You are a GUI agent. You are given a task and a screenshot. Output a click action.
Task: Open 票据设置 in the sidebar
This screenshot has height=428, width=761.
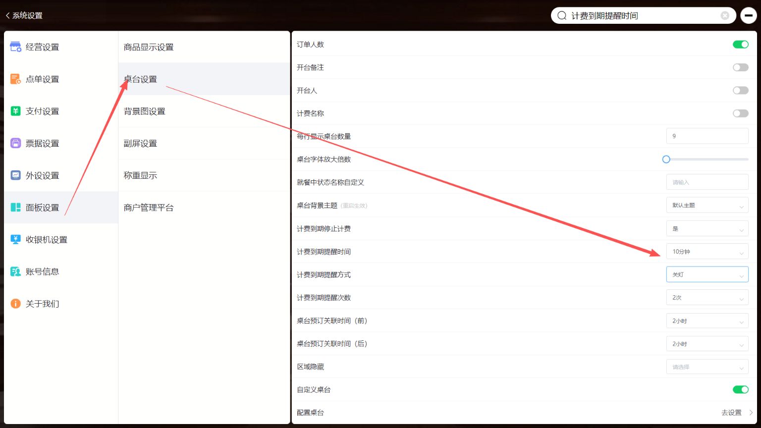[61, 143]
